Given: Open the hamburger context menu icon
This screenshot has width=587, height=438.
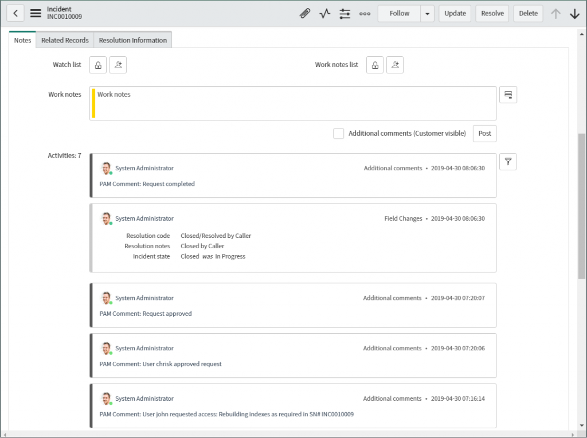Looking at the screenshot, I should point(36,13).
